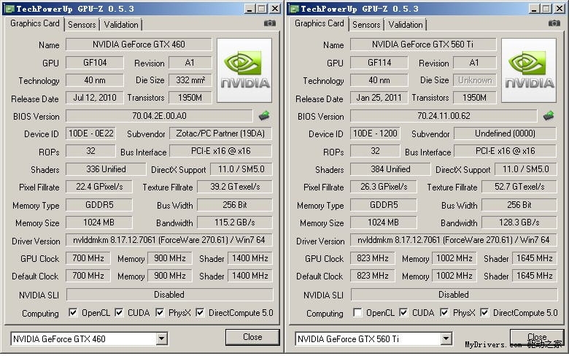569x356 pixels.
Task: Click the Close button in GTX 460 window
Action: click(252, 337)
